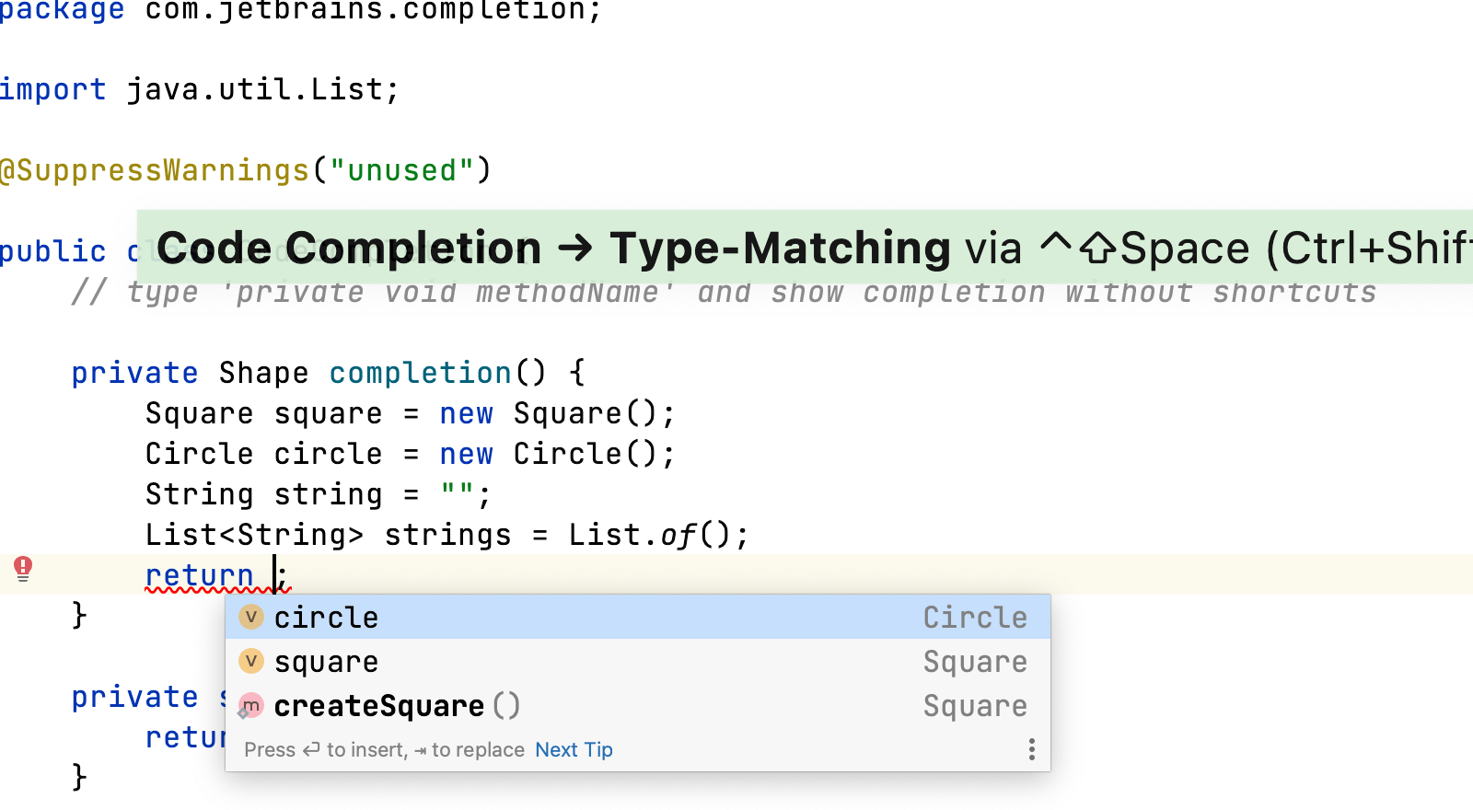1473x810 pixels.
Task: Click the Press to insert hint text
Action: point(384,749)
